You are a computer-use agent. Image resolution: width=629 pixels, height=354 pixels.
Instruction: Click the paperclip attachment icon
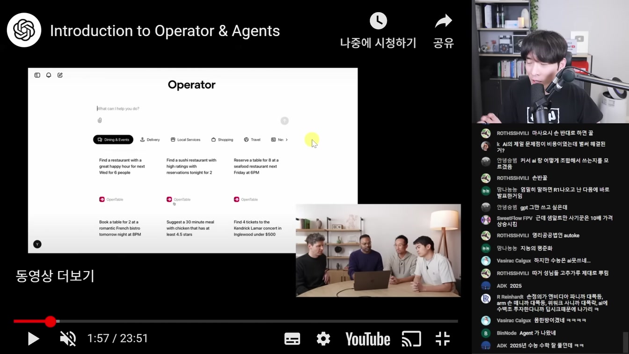pos(100,120)
